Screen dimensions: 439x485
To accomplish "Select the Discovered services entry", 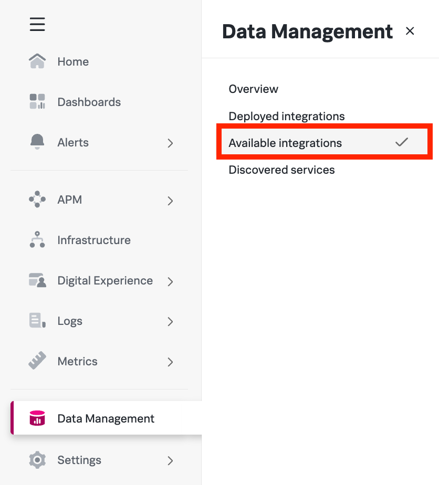I will [281, 170].
